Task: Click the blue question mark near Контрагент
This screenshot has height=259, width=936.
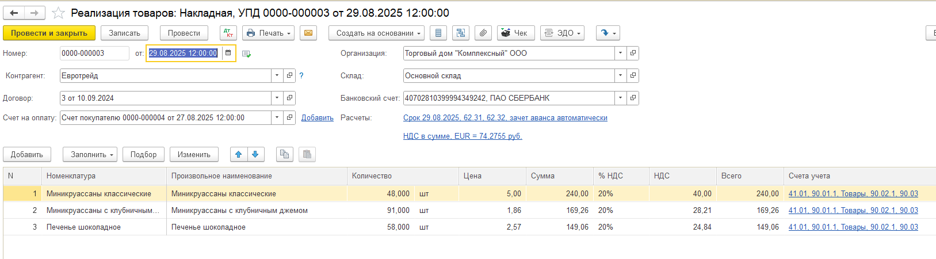Action: [x=301, y=75]
